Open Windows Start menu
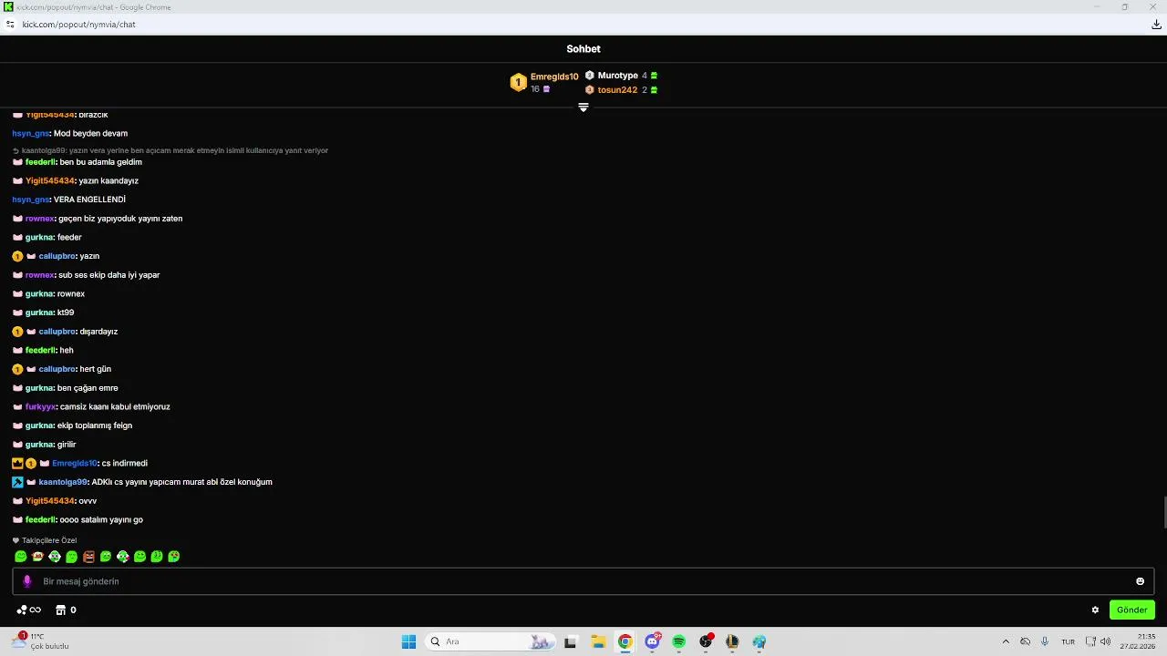The height and width of the screenshot is (656, 1167). pyautogui.click(x=408, y=642)
